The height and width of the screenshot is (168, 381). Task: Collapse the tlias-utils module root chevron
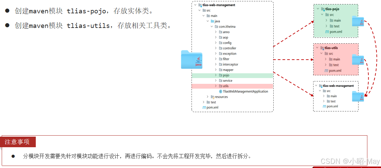[317, 48]
